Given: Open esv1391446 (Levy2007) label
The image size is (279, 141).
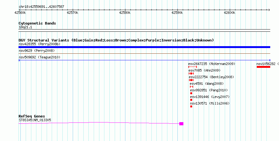Looking at the screenshot, I should [210, 97].
